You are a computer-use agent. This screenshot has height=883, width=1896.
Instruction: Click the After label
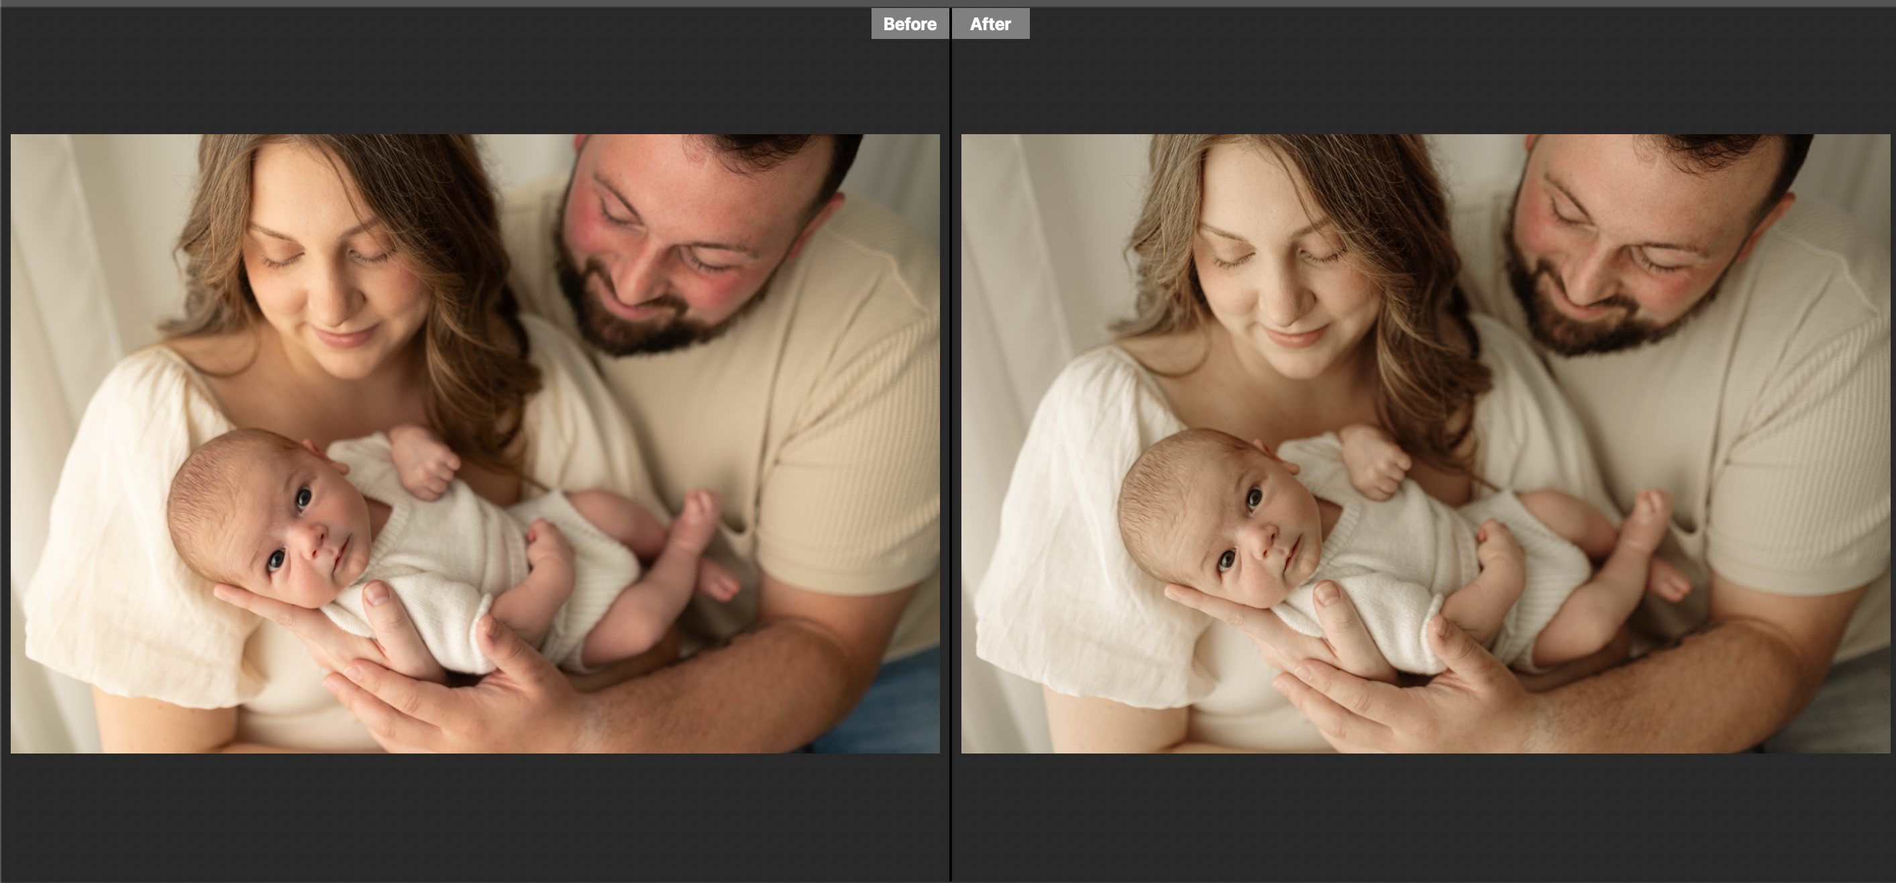click(990, 24)
